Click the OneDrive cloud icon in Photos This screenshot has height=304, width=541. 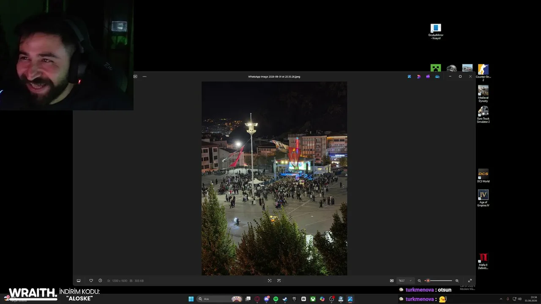click(x=437, y=76)
